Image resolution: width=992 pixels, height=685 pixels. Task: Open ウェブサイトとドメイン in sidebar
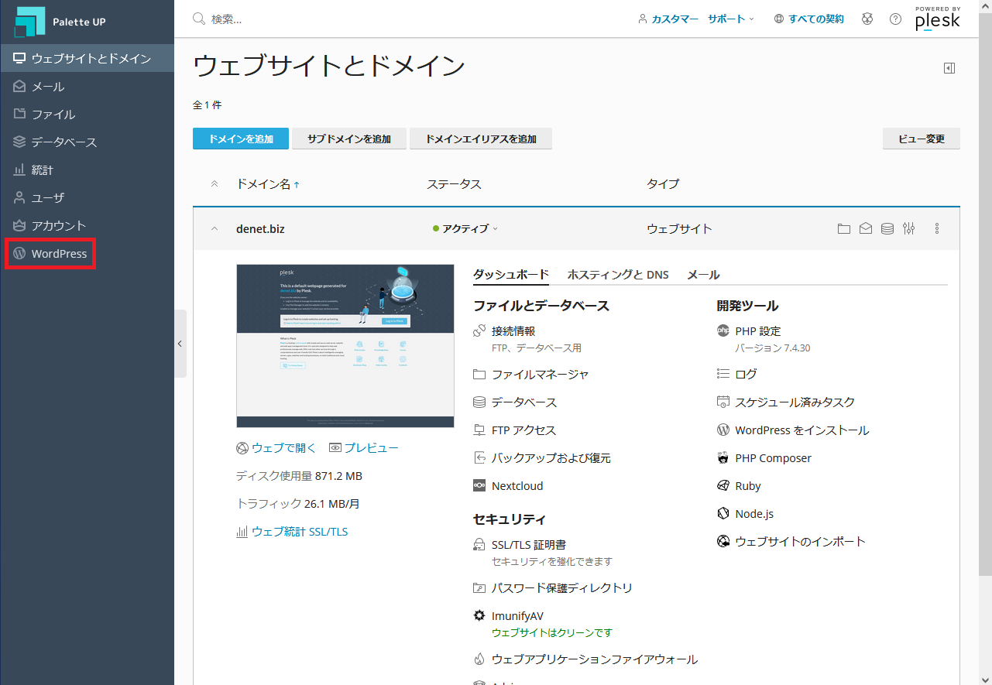tap(87, 58)
